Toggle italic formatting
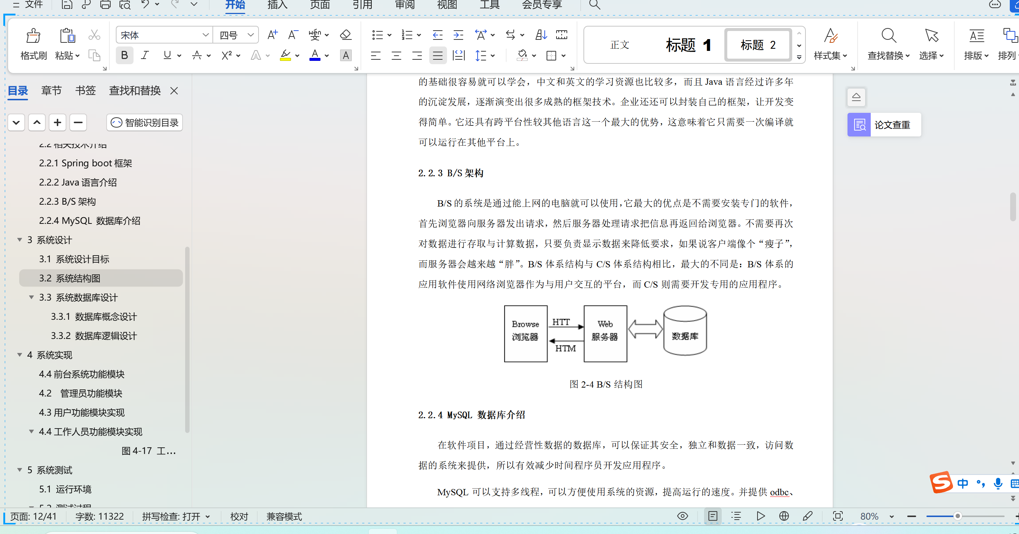1019x534 pixels. pyautogui.click(x=145, y=55)
